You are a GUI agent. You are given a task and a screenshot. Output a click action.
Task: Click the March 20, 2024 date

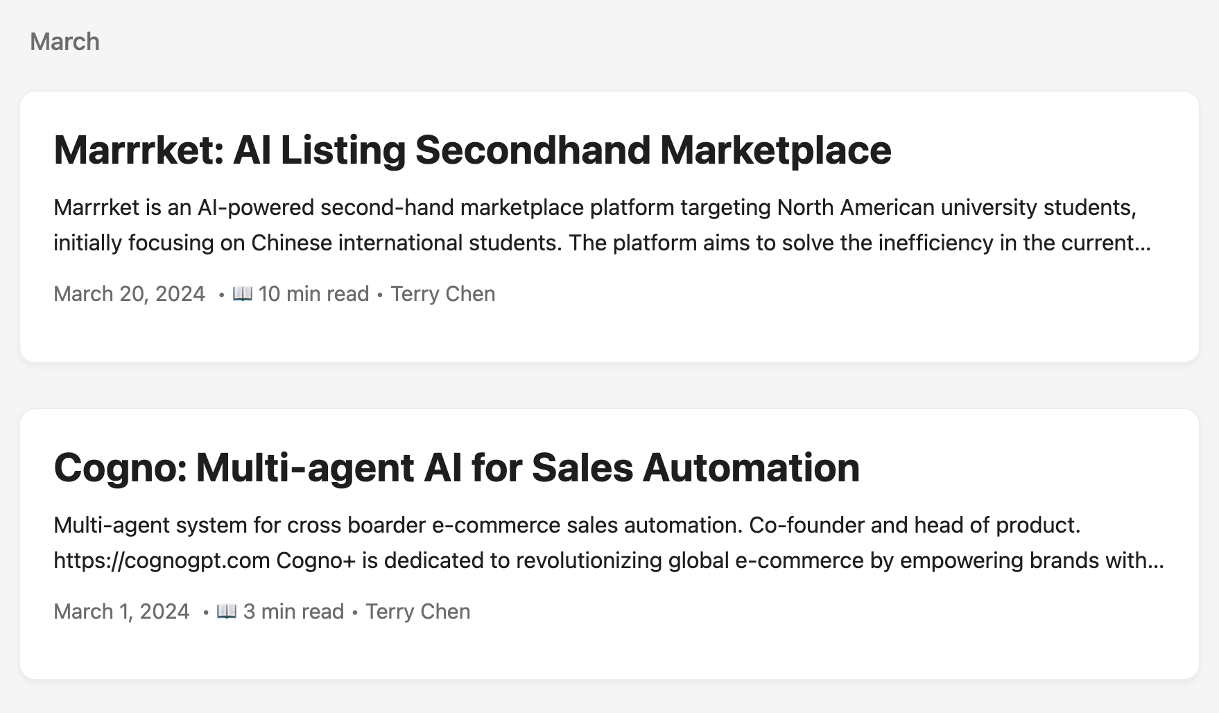click(129, 294)
